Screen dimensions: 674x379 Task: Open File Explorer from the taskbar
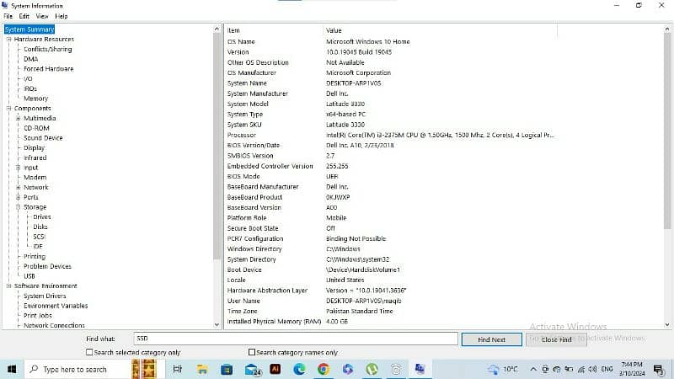[x=203, y=369]
